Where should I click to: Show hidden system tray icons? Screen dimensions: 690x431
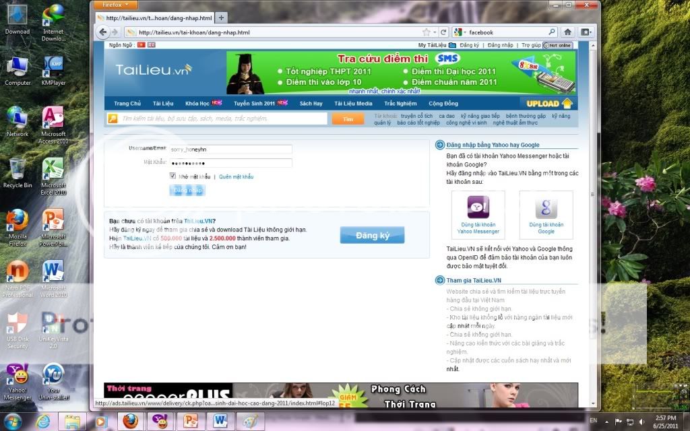607,422
